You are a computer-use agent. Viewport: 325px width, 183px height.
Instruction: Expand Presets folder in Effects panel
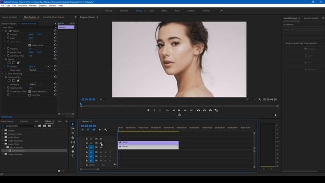tap(3, 131)
